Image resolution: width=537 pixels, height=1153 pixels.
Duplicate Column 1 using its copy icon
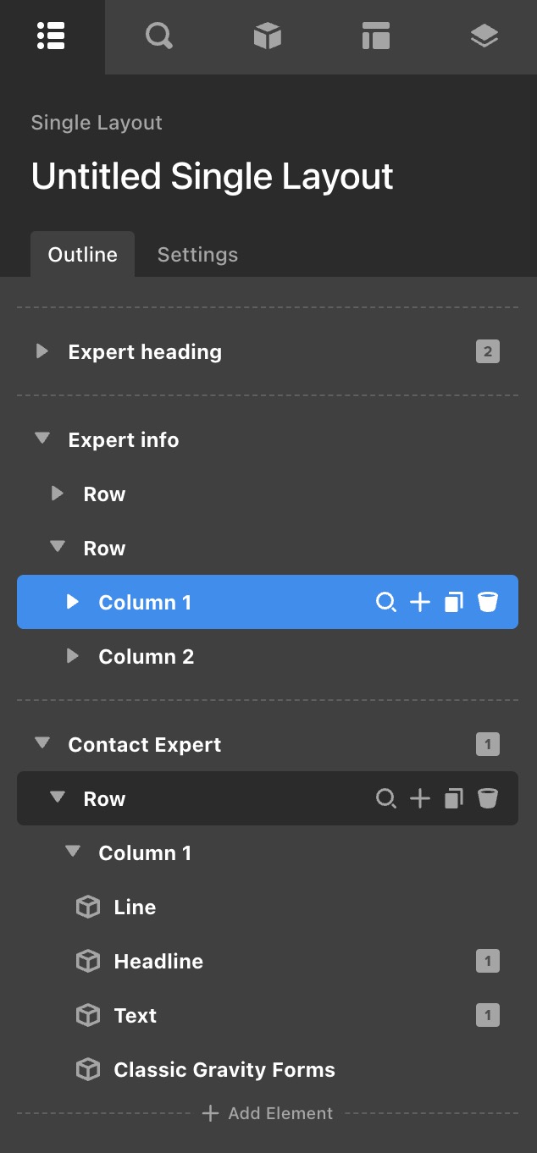453,602
